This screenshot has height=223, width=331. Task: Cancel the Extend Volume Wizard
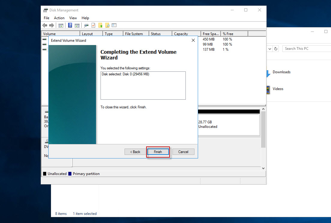pyautogui.click(x=183, y=152)
